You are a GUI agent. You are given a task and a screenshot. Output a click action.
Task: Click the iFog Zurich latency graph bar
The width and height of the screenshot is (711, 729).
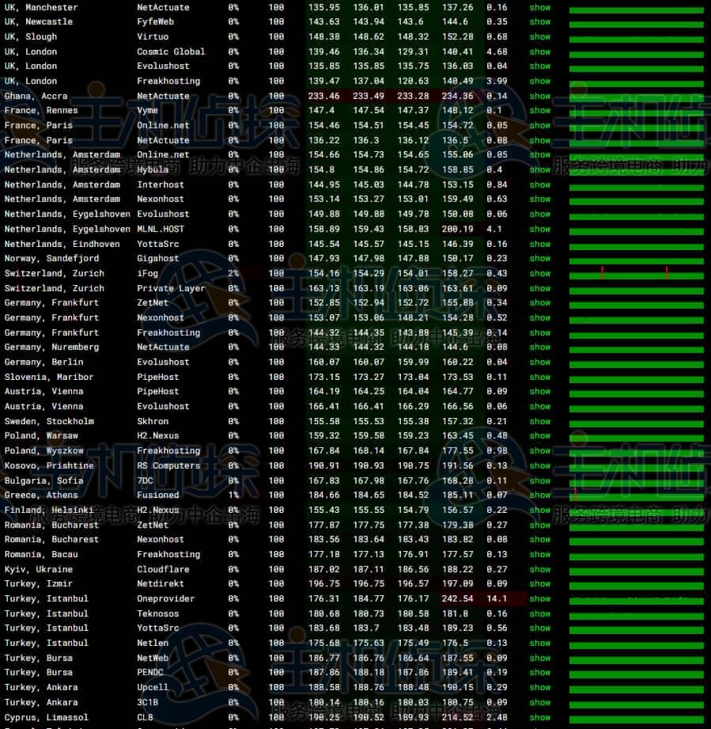[636, 276]
